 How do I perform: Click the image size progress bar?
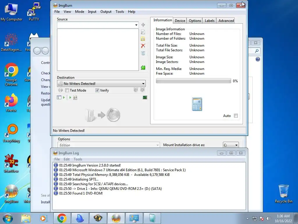tap(193, 81)
